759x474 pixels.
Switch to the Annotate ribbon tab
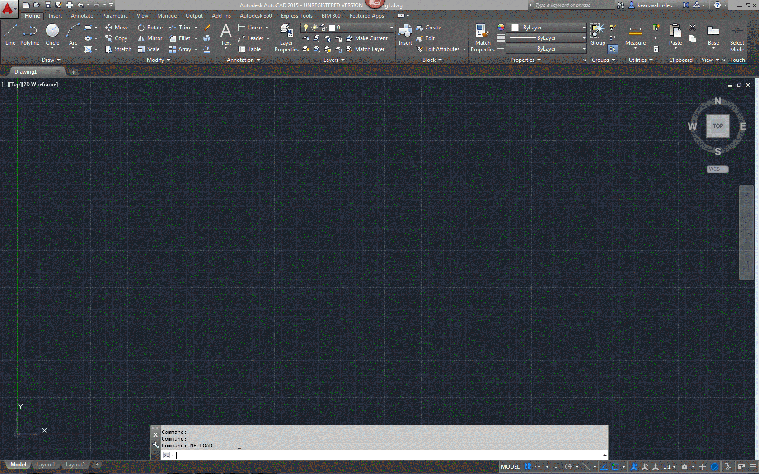click(x=82, y=16)
